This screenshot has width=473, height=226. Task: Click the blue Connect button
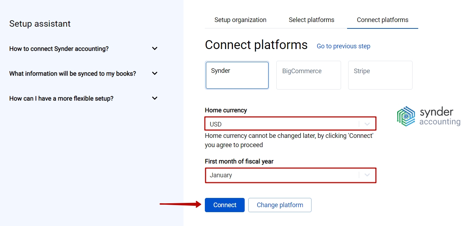coord(225,205)
